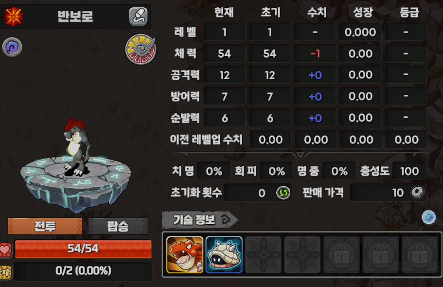Click the first locked skill slot

point(341,255)
